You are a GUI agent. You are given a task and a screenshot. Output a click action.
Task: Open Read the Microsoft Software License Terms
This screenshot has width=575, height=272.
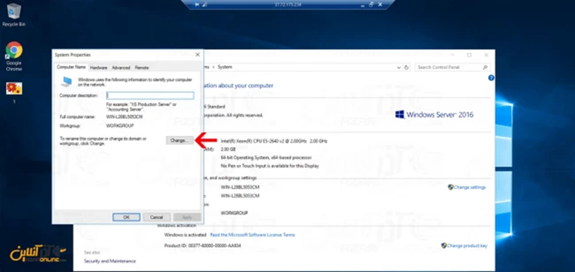pos(252,235)
